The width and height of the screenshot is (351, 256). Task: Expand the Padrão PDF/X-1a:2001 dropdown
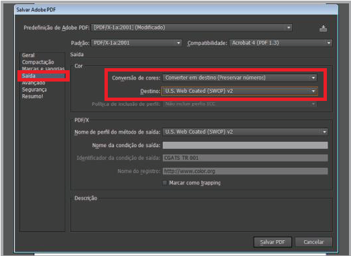[137, 43]
